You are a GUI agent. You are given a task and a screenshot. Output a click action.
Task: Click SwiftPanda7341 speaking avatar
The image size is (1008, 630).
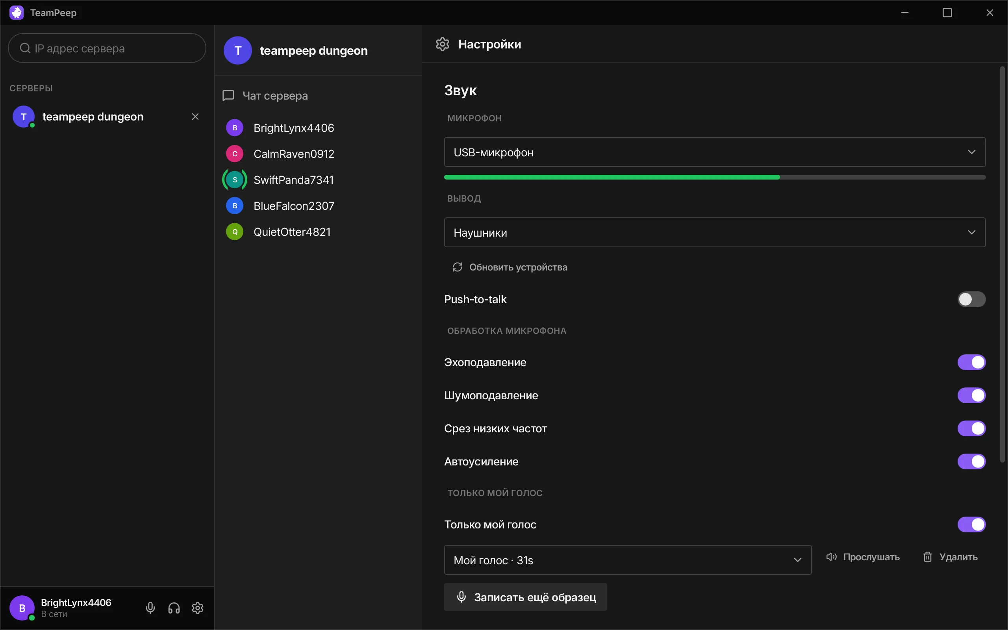235,180
